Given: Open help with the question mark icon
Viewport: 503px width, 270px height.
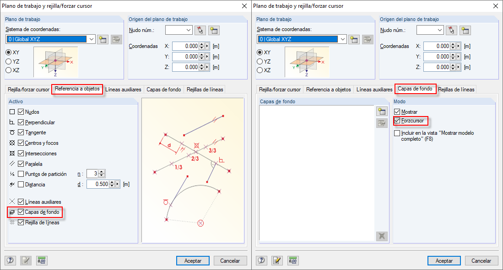Looking at the screenshot, I should 11,260.
